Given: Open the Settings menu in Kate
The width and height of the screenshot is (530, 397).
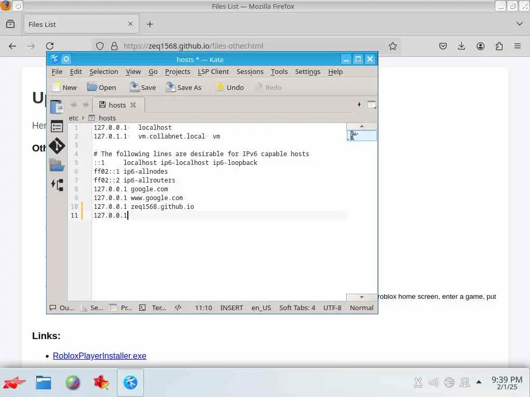Looking at the screenshot, I should click(307, 71).
